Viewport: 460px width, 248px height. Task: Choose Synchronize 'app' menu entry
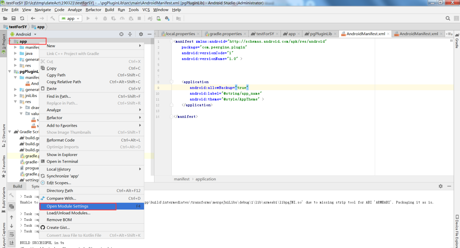(91, 176)
